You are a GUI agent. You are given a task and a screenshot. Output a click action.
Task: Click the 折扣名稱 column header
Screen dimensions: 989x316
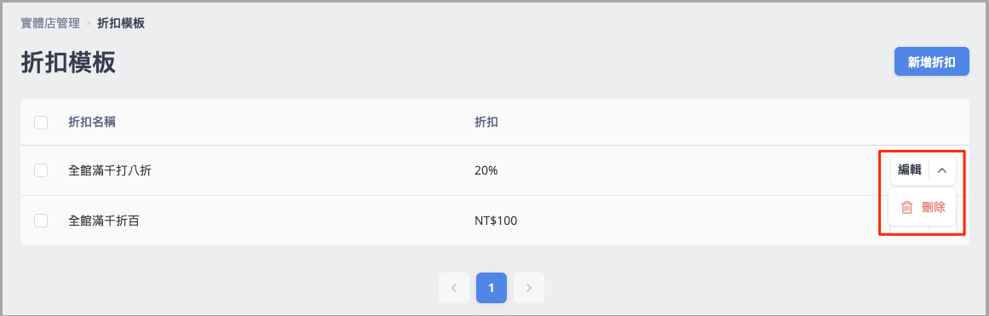tap(92, 123)
